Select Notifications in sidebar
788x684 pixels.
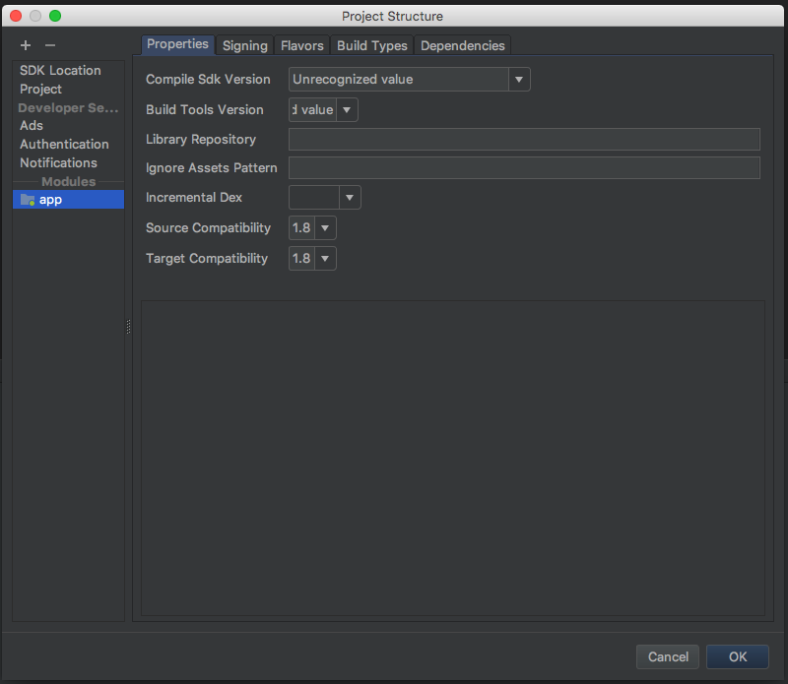pyautogui.click(x=58, y=162)
